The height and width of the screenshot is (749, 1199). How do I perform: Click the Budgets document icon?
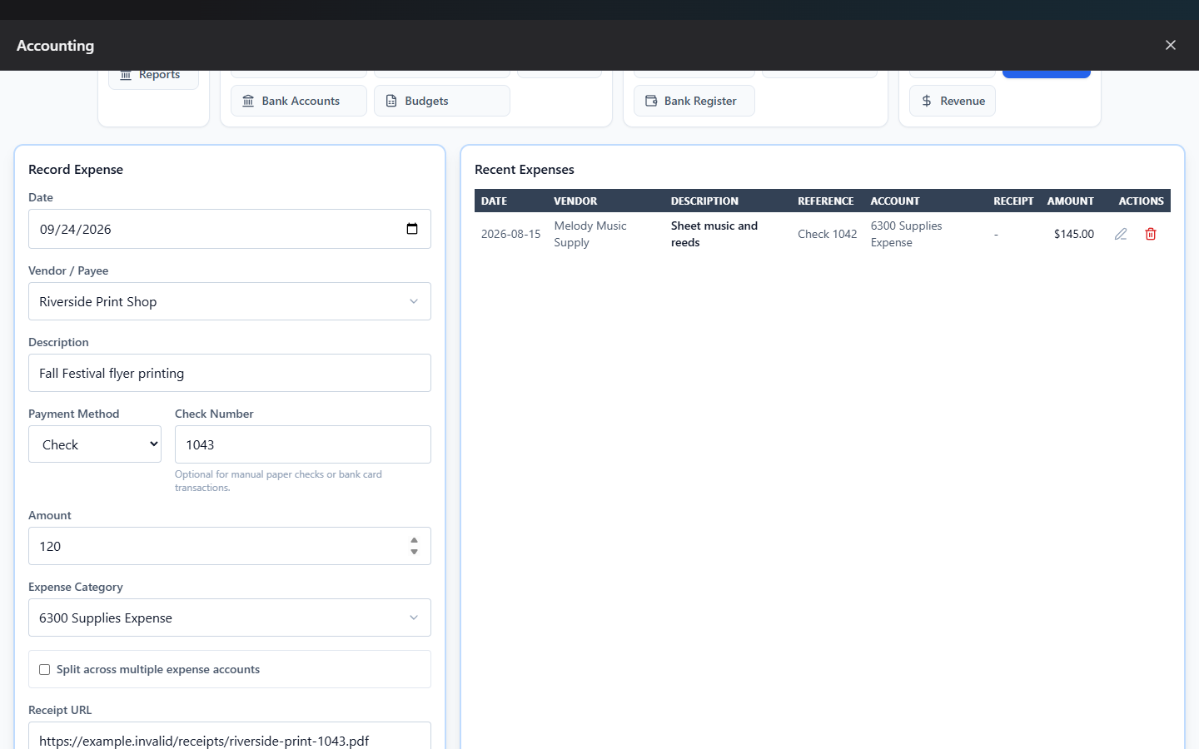[391, 101]
